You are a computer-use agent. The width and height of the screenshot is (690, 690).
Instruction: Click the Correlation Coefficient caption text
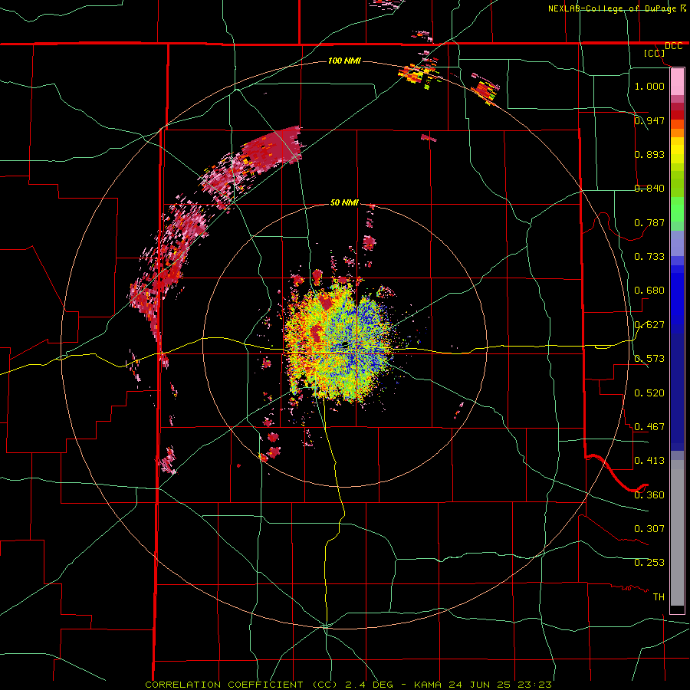348,685
